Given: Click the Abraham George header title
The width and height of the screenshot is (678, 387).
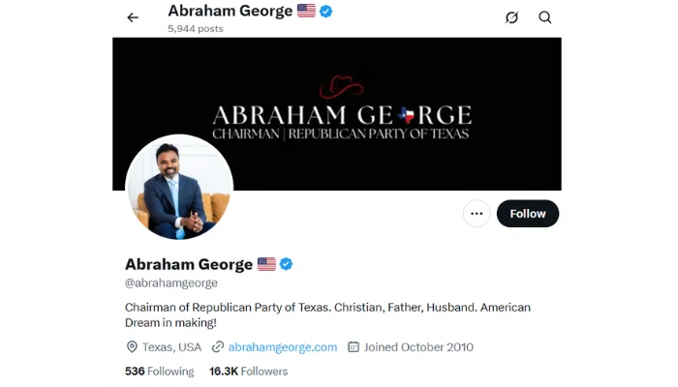Looking at the screenshot, I should [231, 11].
